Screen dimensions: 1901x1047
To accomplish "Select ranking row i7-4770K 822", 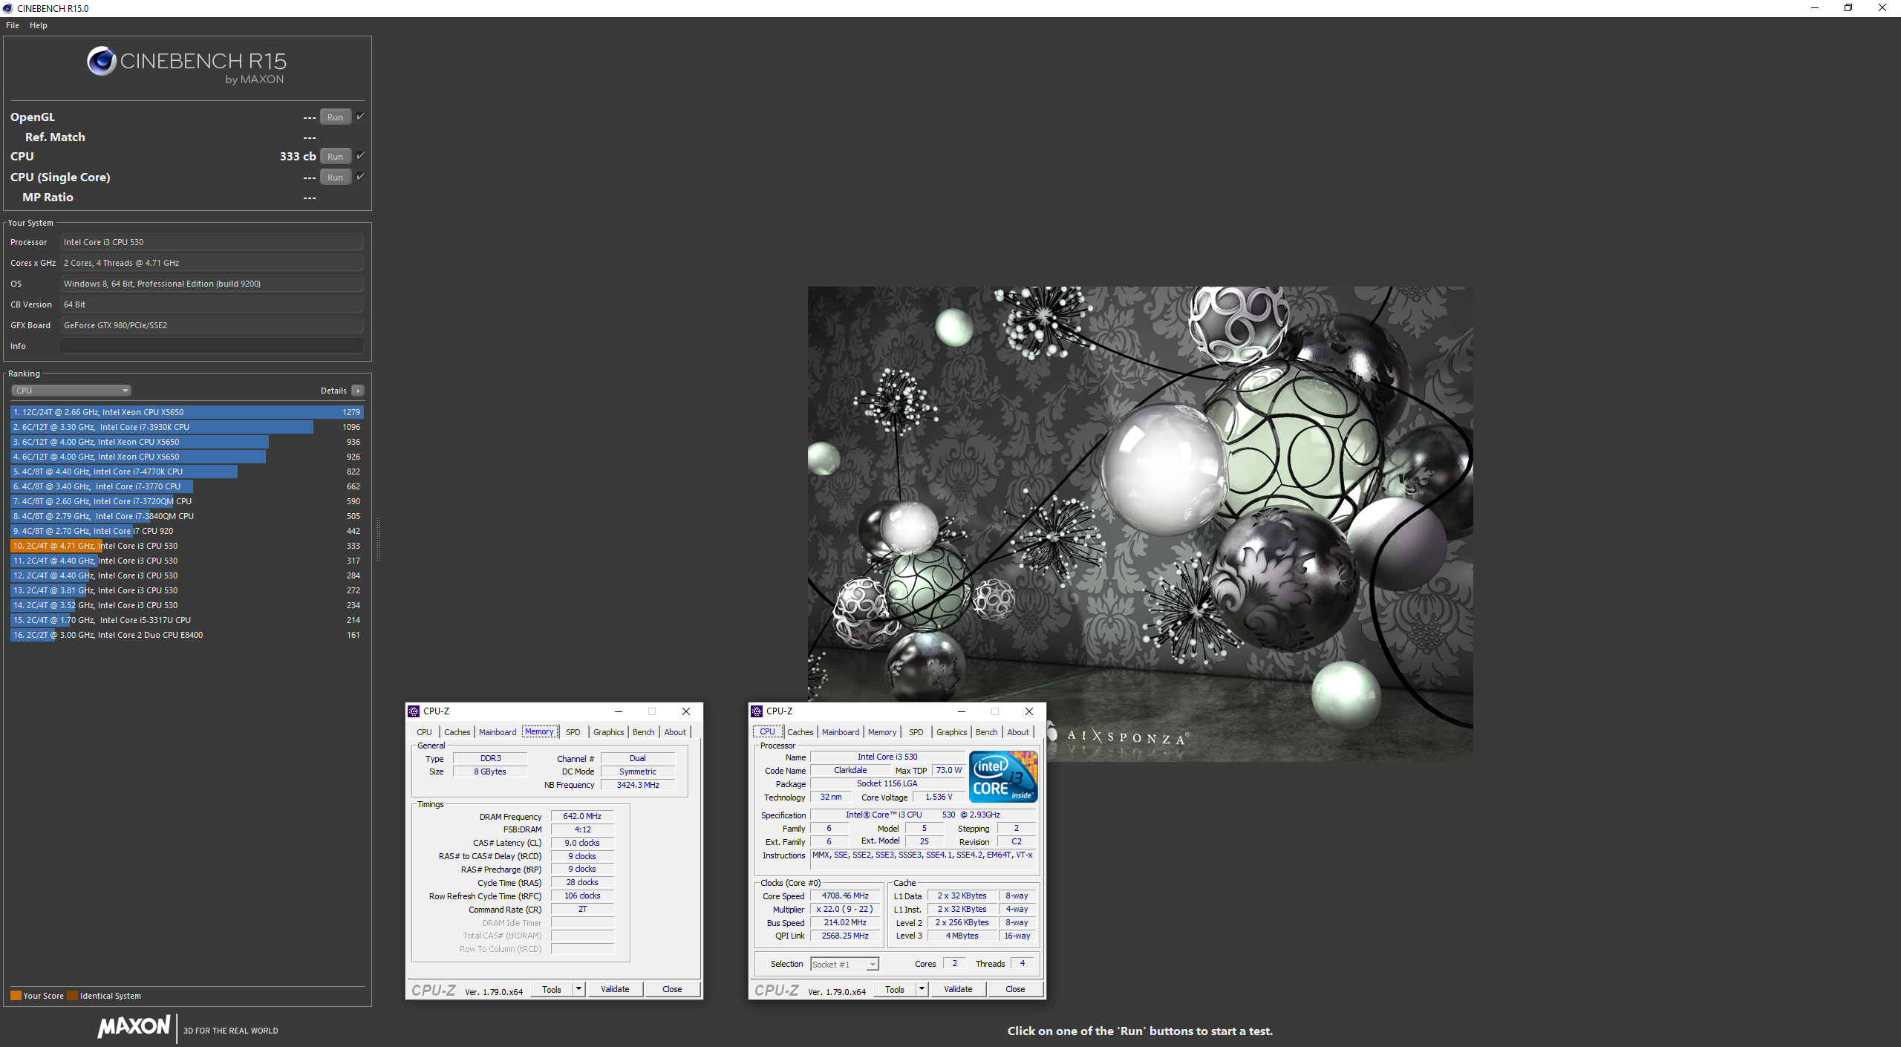I will (x=186, y=472).
